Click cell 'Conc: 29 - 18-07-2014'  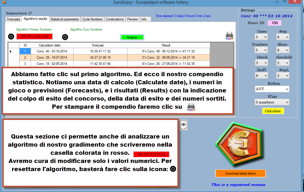coord(52,57)
